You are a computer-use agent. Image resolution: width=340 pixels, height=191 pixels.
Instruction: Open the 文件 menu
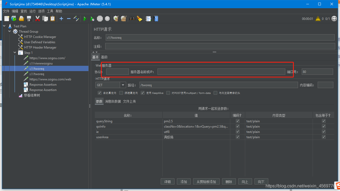[x=6, y=11]
